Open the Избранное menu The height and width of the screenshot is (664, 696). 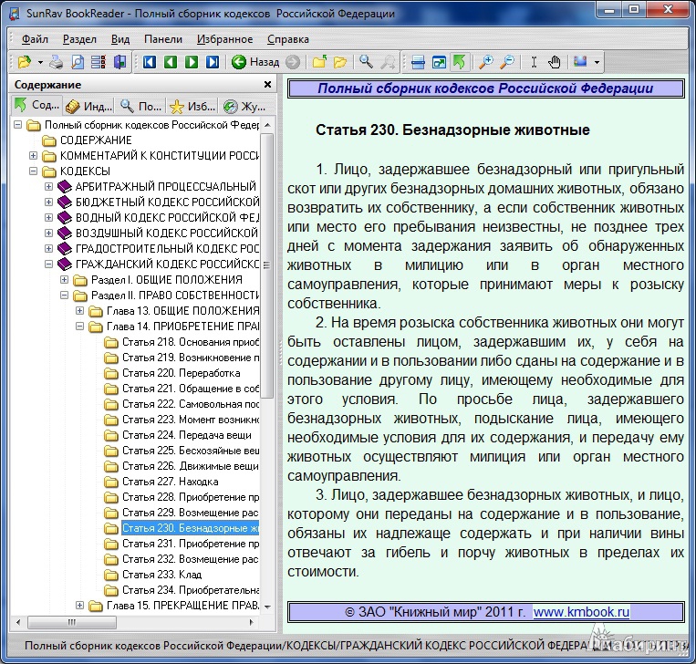[224, 39]
